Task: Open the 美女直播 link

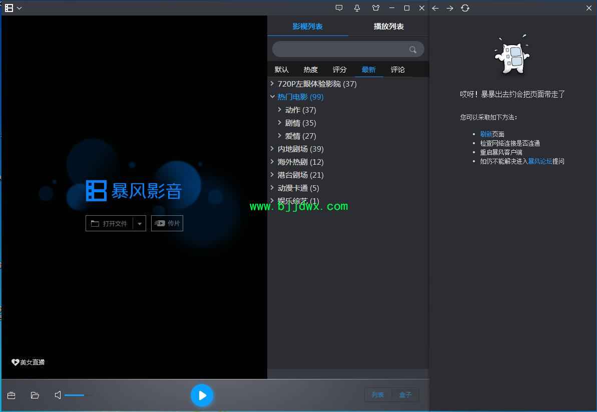Action: 28,362
